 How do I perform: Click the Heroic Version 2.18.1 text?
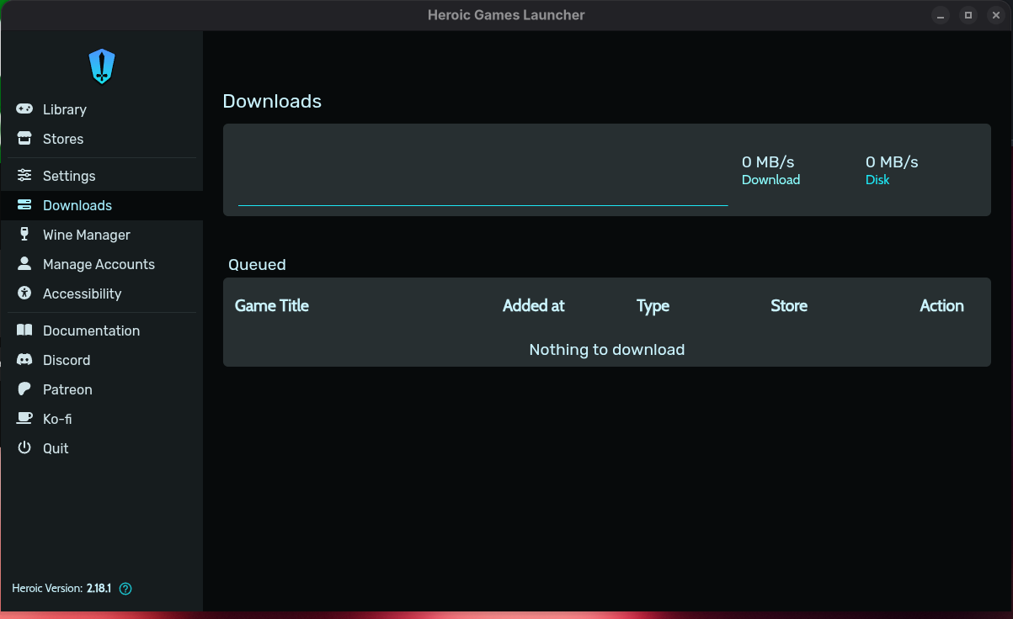pyautogui.click(x=61, y=589)
